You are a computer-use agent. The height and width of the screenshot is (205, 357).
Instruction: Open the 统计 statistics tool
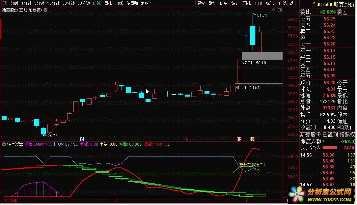point(235,3)
